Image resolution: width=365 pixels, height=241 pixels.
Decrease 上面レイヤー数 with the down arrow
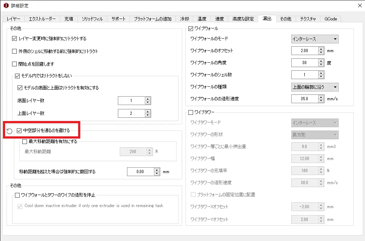point(147,115)
